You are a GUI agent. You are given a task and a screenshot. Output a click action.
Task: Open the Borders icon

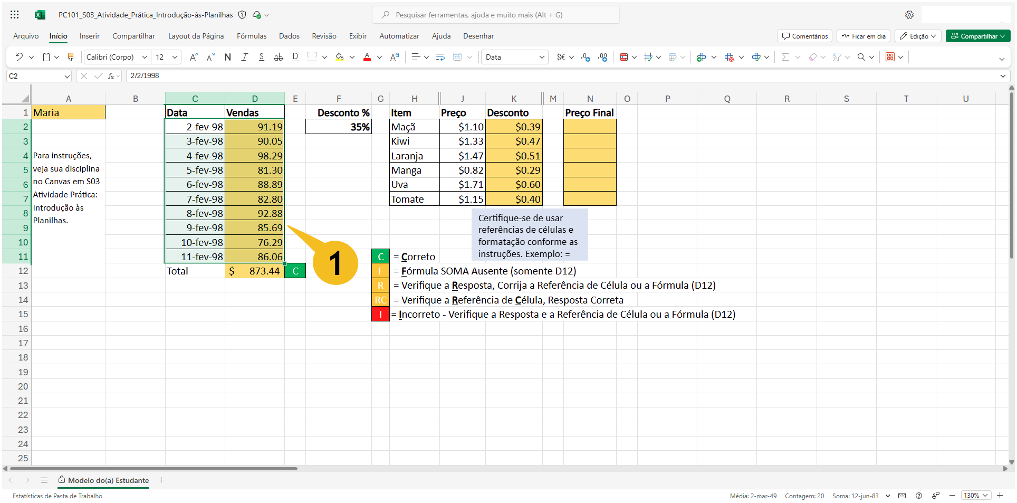click(312, 57)
